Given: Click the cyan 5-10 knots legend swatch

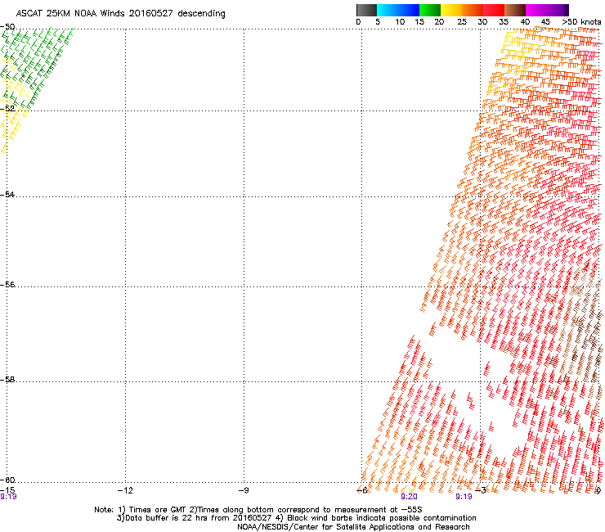Looking at the screenshot, I should 387,10.
